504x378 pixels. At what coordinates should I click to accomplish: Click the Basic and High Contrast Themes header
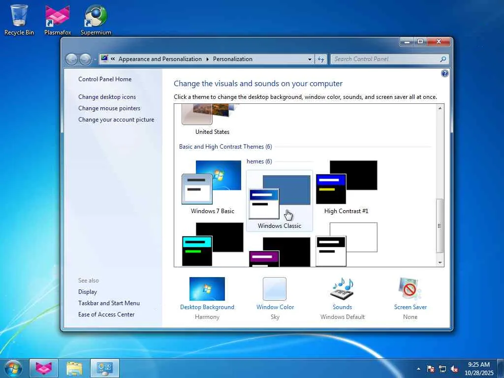(x=225, y=147)
